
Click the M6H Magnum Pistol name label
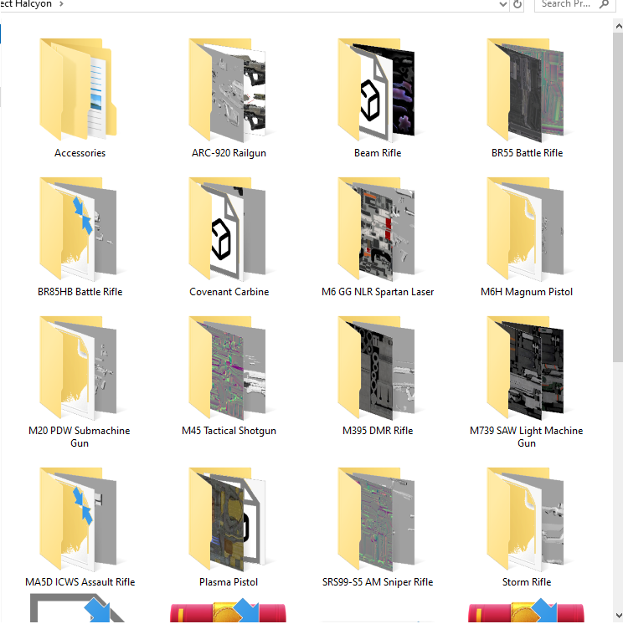pos(527,292)
